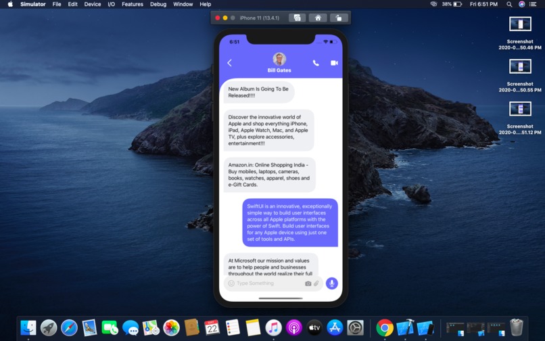The width and height of the screenshot is (545, 341).
Task: Open Calendar from the Dock
Action: [x=212, y=327]
